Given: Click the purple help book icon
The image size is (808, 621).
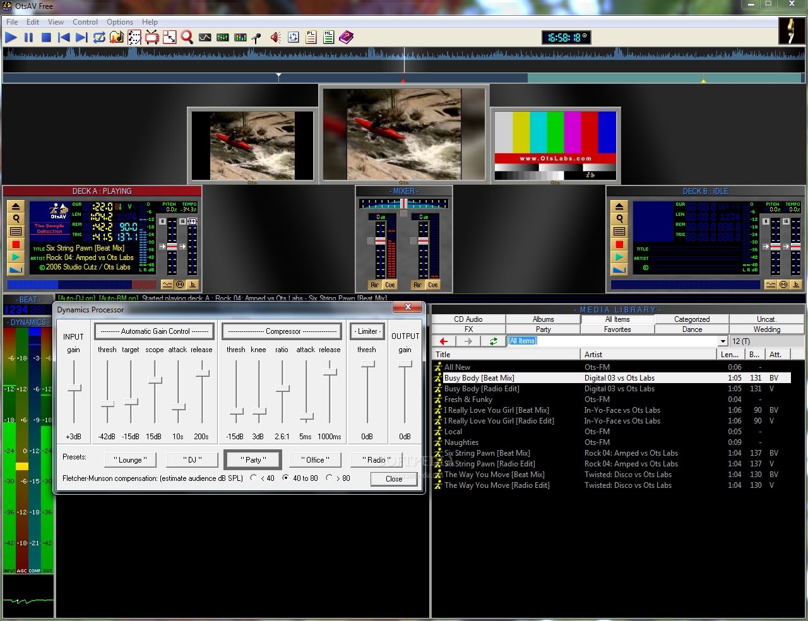Looking at the screenshot, I should 347,37.
